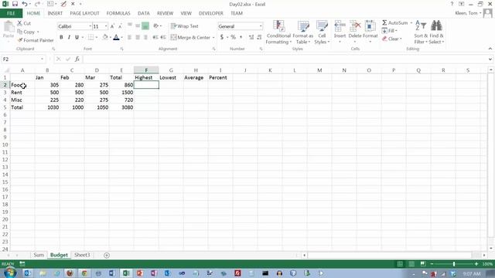Open Format as Table gallery
This screenshot has width=495, height=278.
point(303,32)
